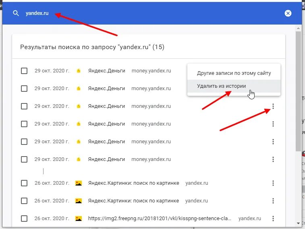305x229 pixels.
Task: Open the three-dot menu of the sixth Яндекс.Деньги entry
Action: (273, 159)
